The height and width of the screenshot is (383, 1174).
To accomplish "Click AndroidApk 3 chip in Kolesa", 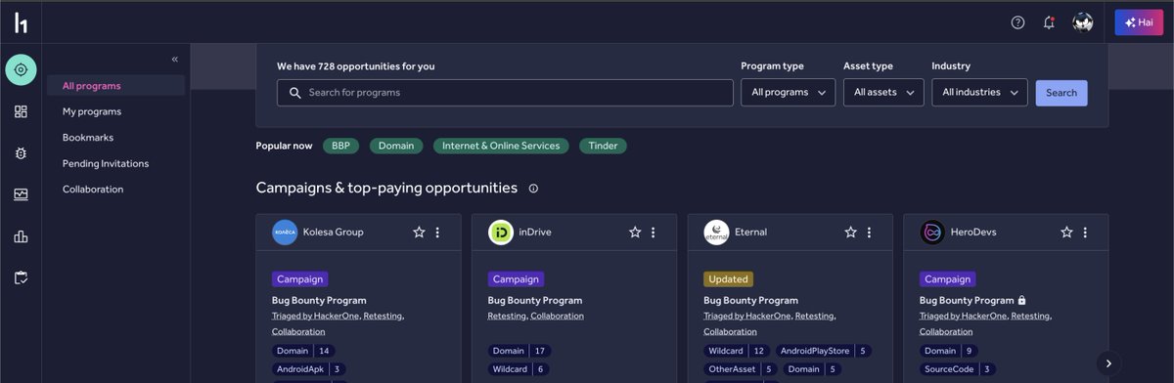I will (x=309, y=369).
